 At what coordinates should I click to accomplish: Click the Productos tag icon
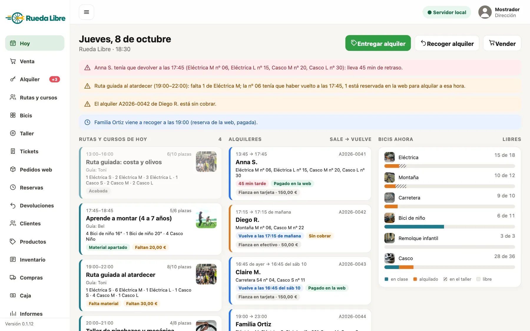pyautogui.click(x=13, y=242)
